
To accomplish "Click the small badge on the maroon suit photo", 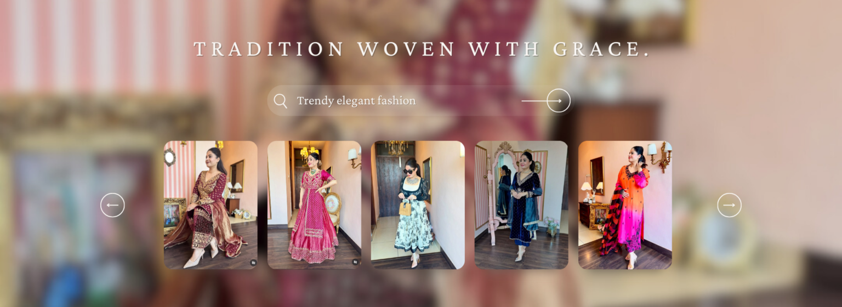I will tap(253, 263).
